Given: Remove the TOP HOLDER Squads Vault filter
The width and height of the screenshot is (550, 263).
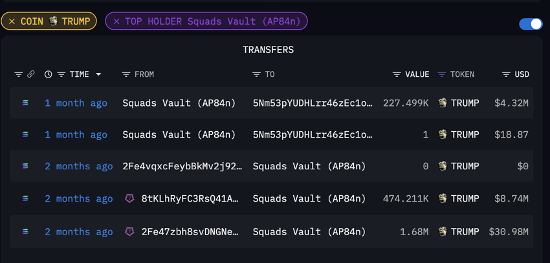Looking at the screenshot, I should click(116, 21).
